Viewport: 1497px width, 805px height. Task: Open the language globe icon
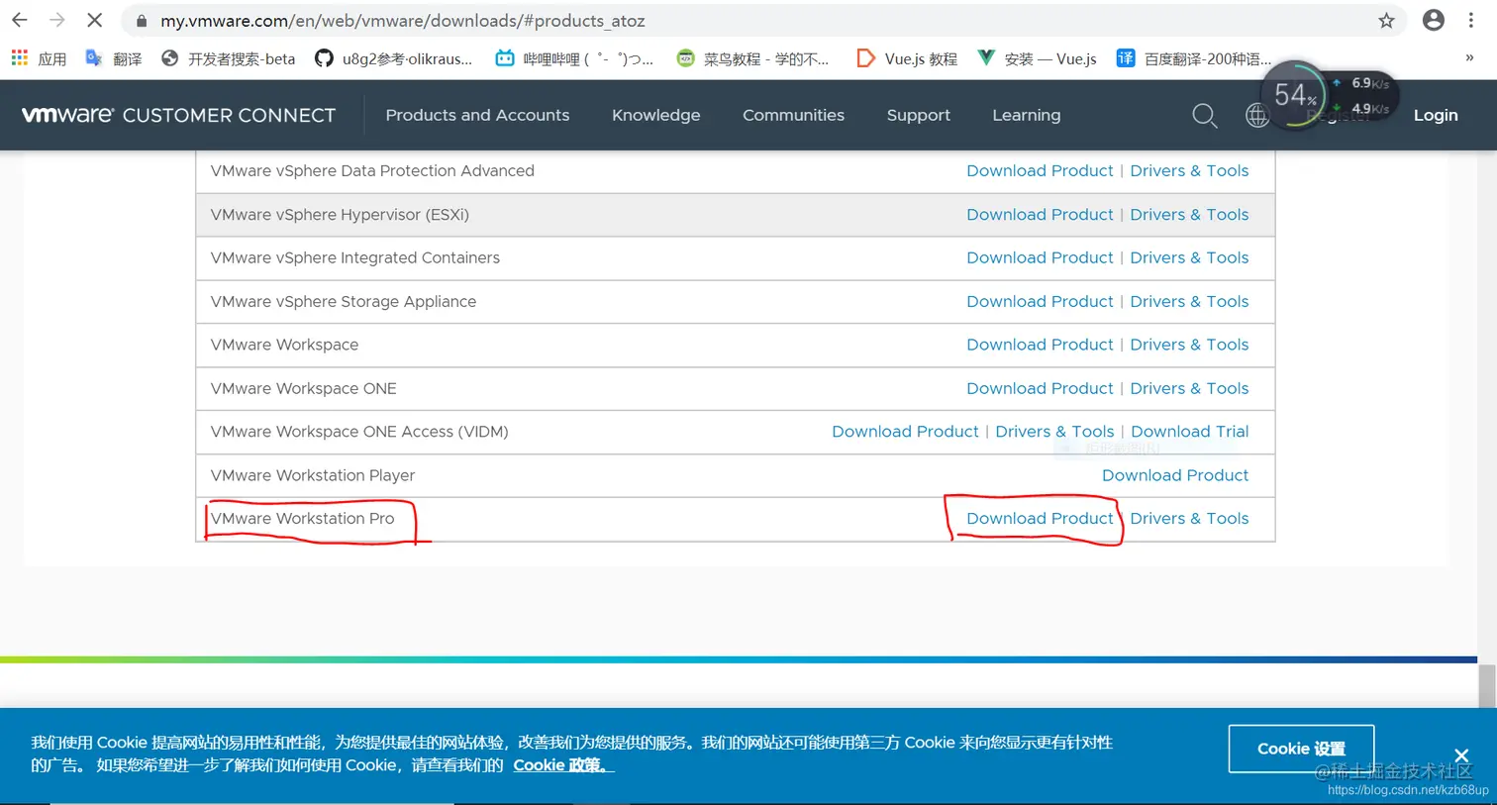pyautogui.click(x=1257, y=116)
